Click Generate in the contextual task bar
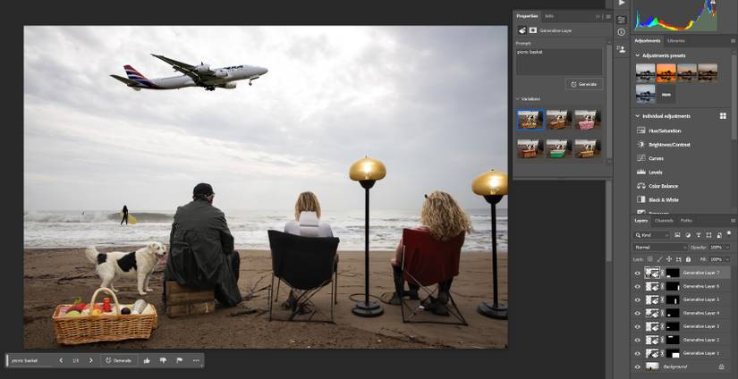The image size is (738, 379). tap(118, 360)
